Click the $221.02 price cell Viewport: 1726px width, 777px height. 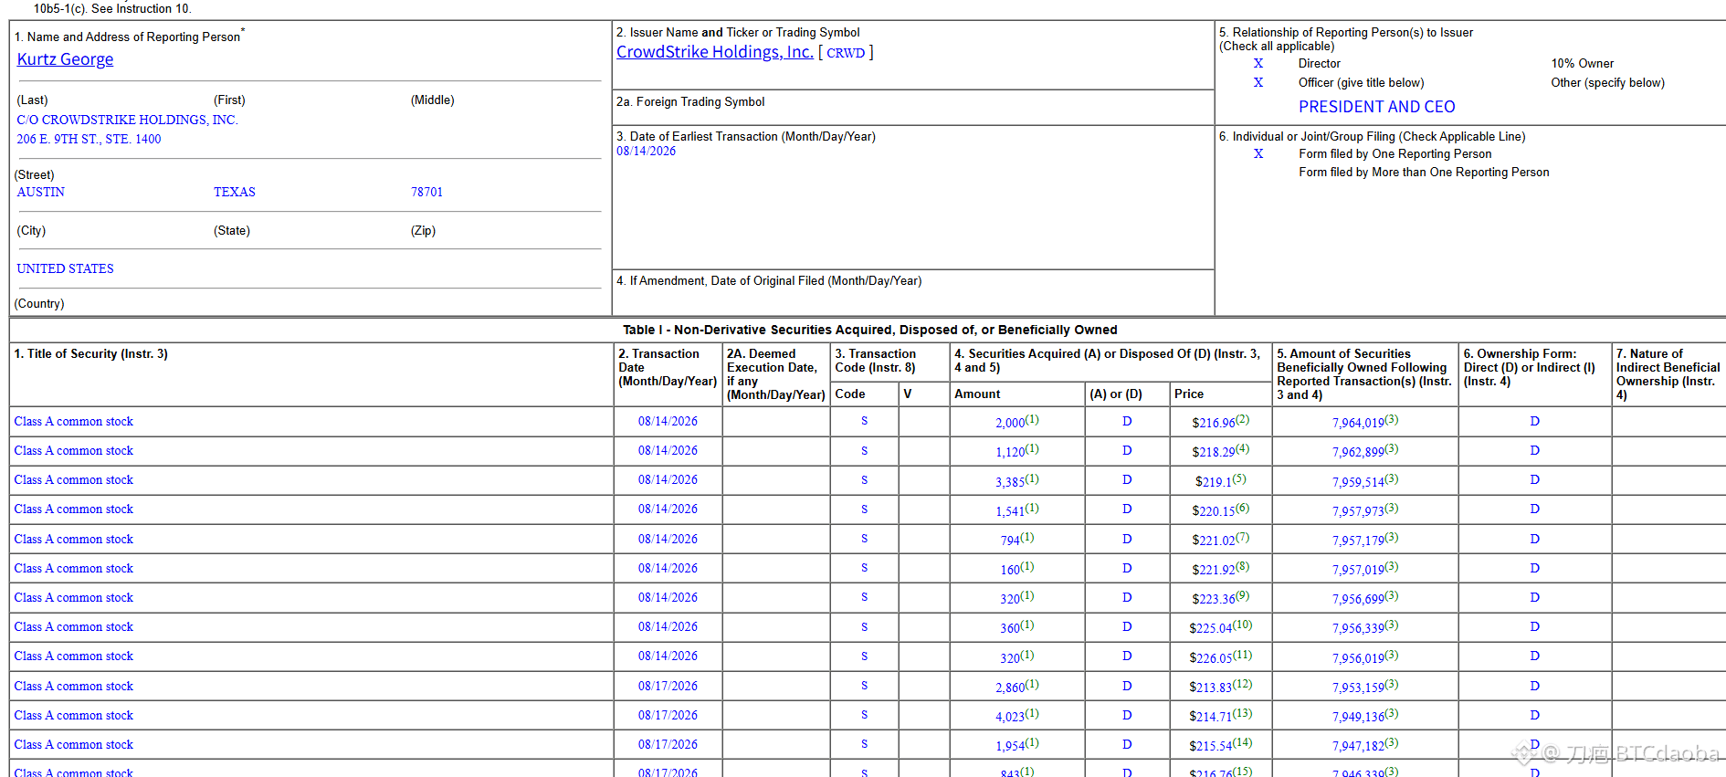coord(1220,540)
